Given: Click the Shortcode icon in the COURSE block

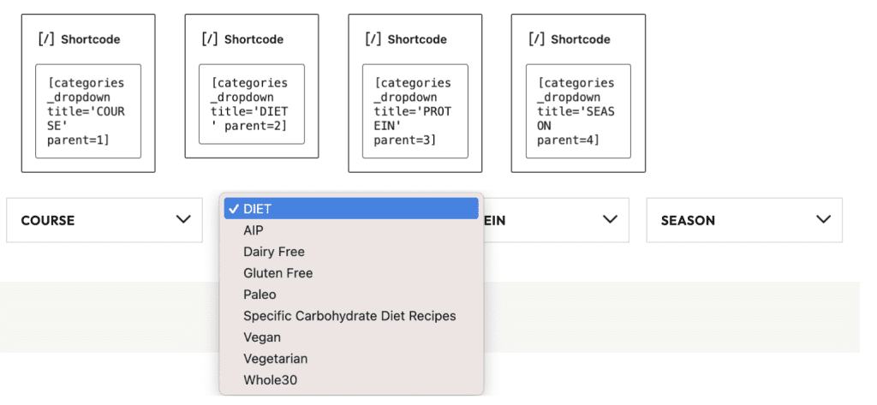Looking at the screenshot, I should 46,39.
